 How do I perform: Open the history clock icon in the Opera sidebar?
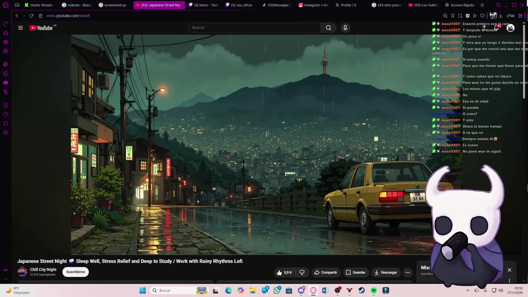click(5, 114)
